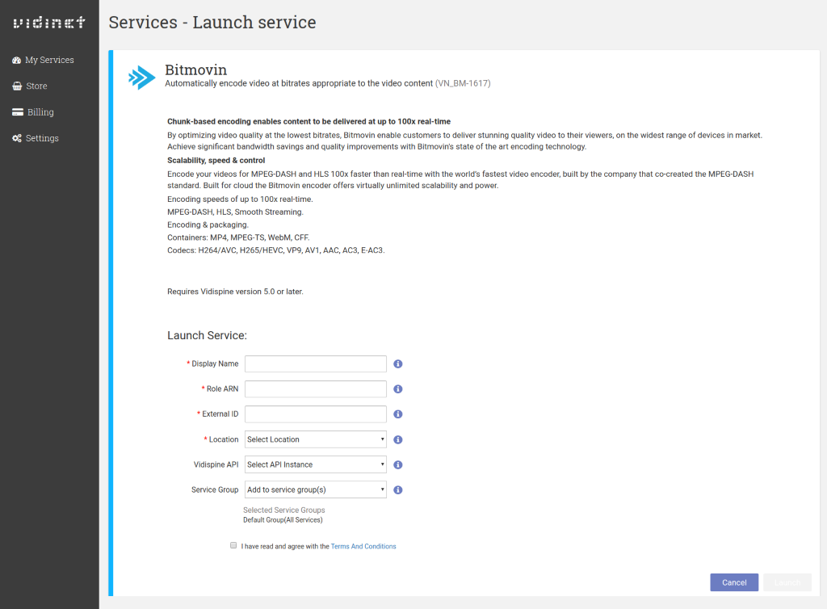Focus the Role ARN input field
Image resolution: width=827 pixels, height=609 pixels.
tap(315, 389)
